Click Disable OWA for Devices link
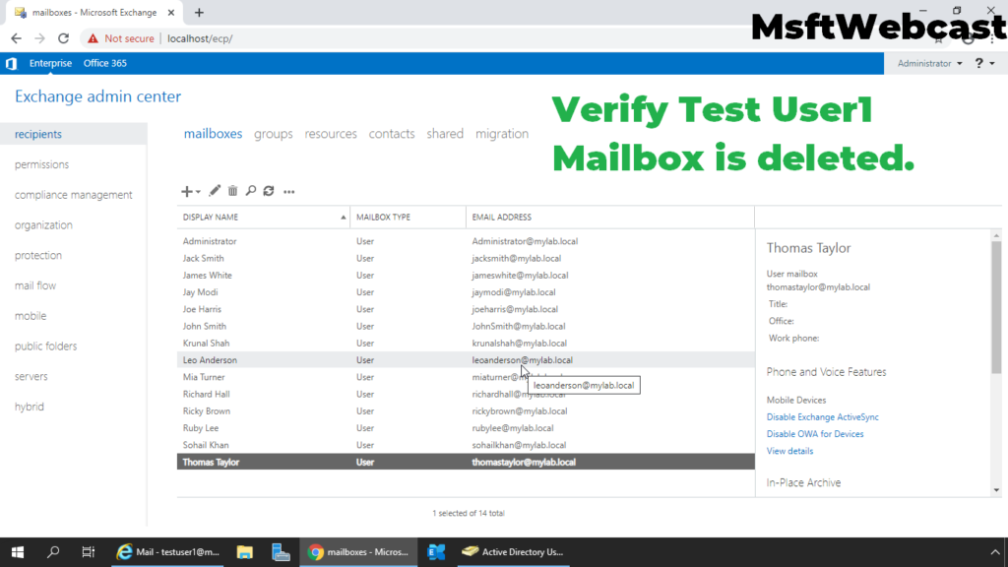The width and height of the screenshot is (1008, 567). click(815, 434)
